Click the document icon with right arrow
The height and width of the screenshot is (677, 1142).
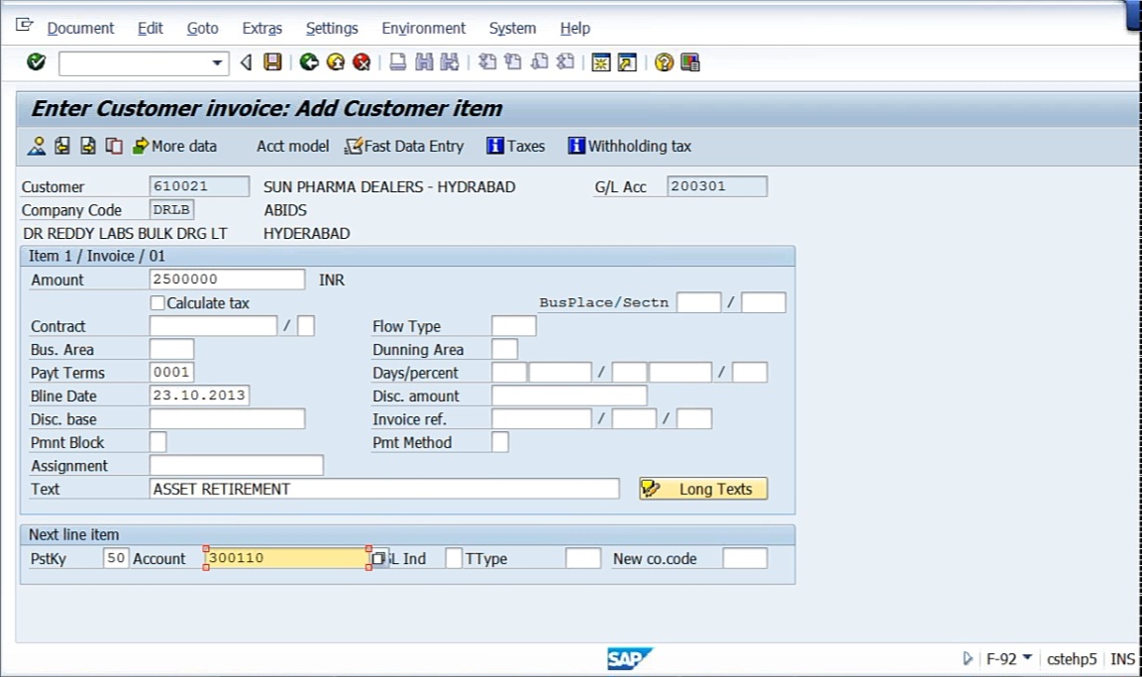click(x=88, y=147)
